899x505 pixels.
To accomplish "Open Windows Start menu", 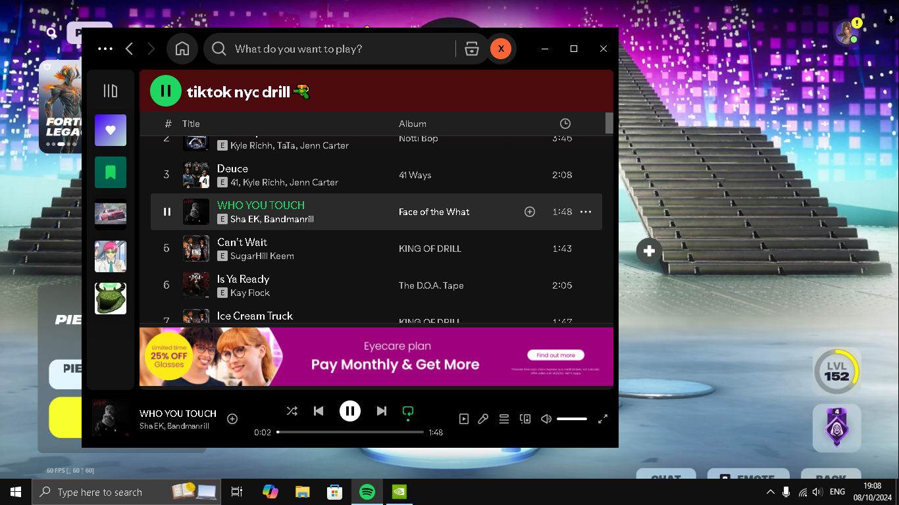I will [x=16, y=492].
